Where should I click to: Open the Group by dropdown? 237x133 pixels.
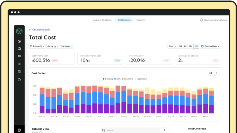click(x=53, y=46)
